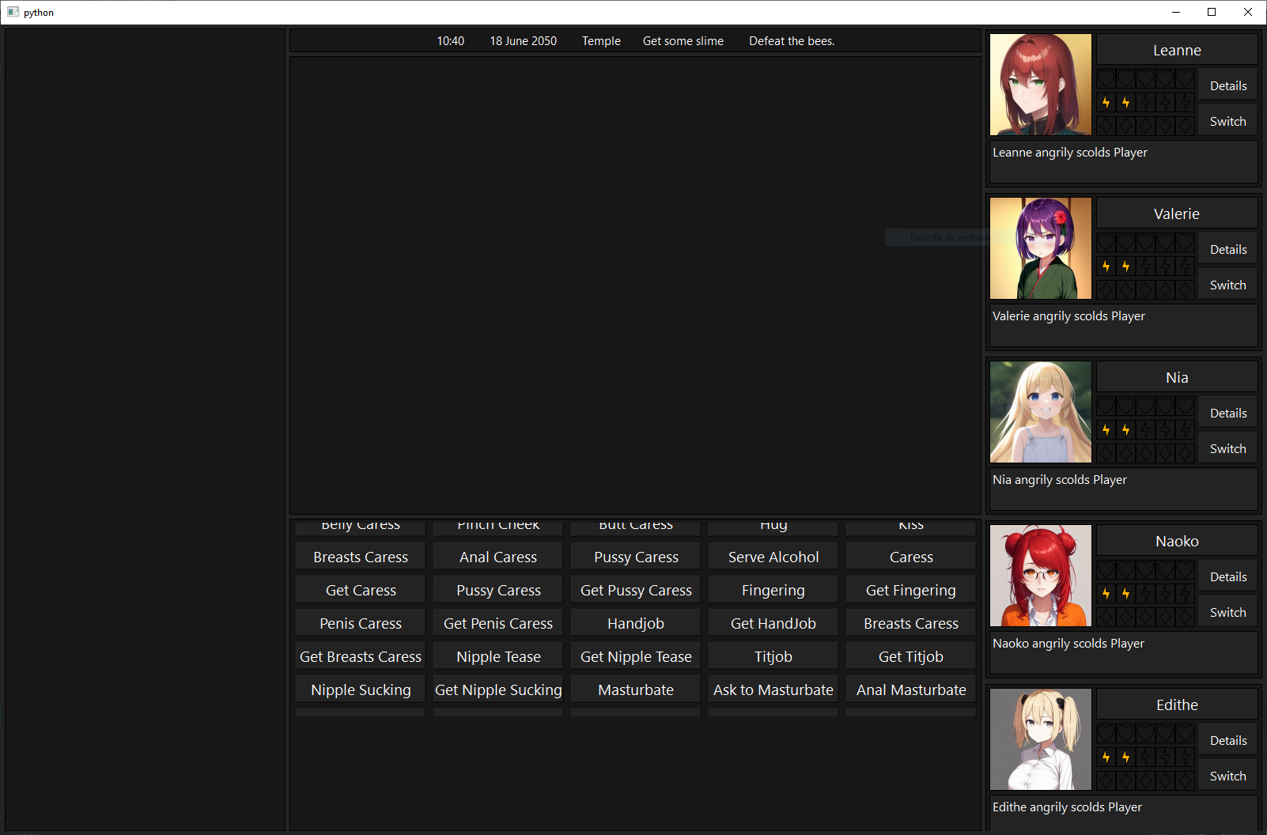Click the Naoko name header
This screenshot has width=1267, height=835.
coord(1176,542)
